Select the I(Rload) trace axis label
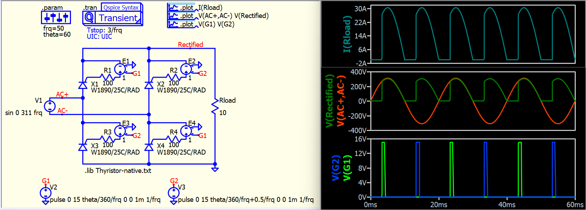Viewport: 586px width, 210px height. pos(347,34)
